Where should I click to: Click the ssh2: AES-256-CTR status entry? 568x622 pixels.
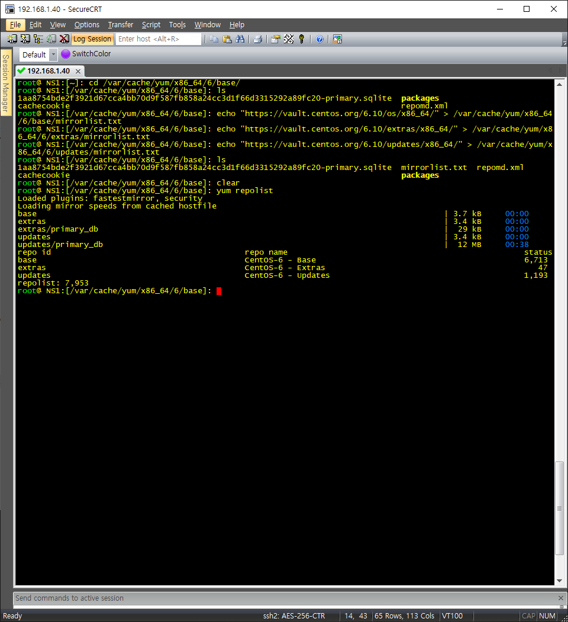294,615
